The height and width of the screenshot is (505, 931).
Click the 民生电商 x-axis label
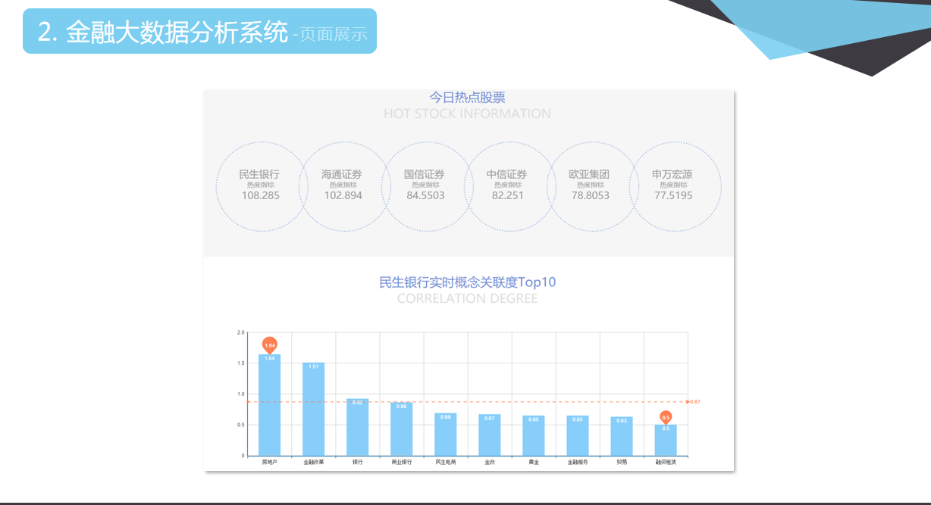(x=446, y=462)
